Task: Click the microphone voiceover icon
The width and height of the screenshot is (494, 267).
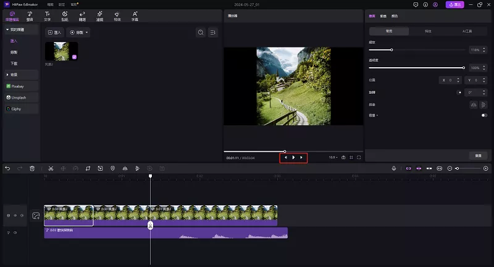Action: coord(394,168)
